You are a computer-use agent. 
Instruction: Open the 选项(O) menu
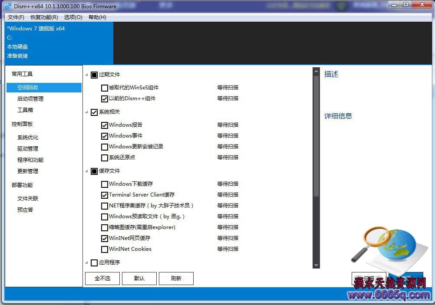[x=73, y=17]
